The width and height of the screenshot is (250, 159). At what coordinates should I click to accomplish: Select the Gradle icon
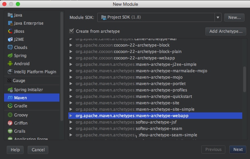(10, 106)
